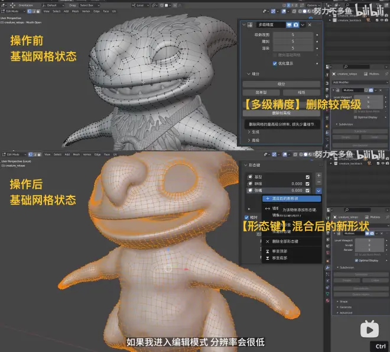Click the 线性 button

(x=301, y=92)
